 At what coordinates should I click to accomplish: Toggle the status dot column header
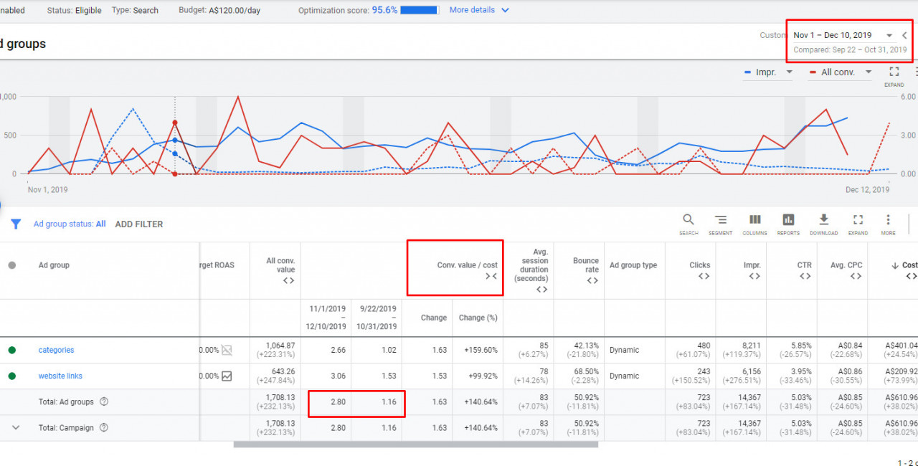click(11, 265)
